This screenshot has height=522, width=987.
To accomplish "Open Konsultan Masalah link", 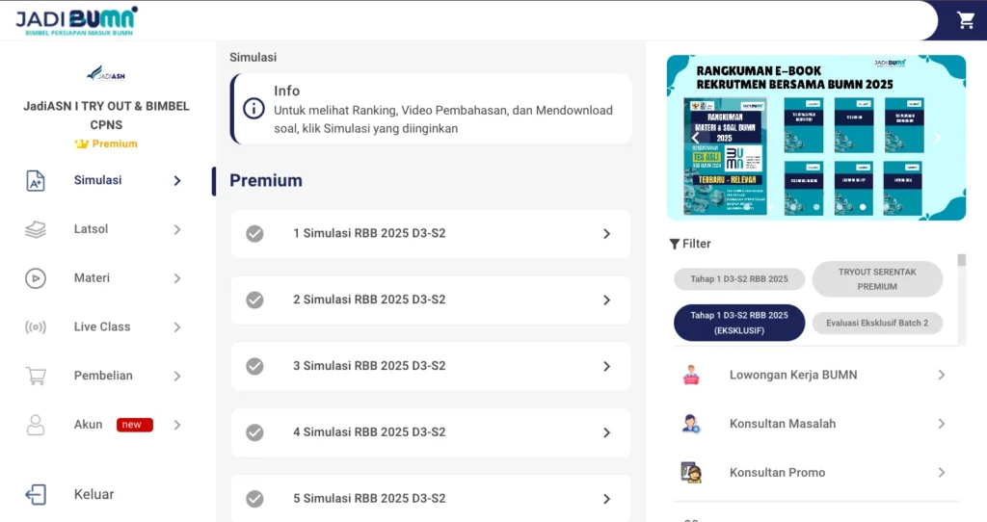I will point(783,424).
